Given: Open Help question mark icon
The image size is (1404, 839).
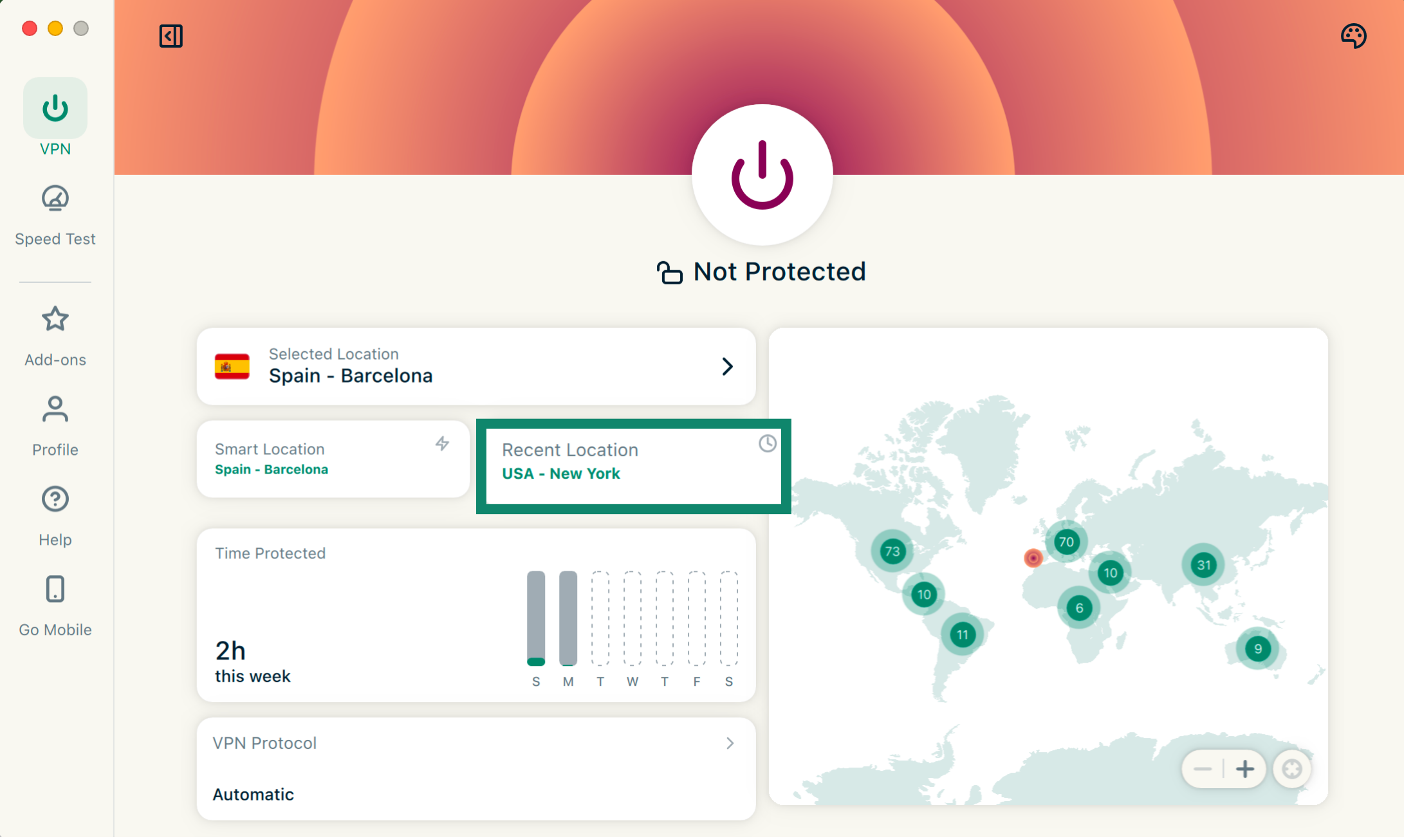Looking at the screenshot, I should [x=55, y=499].
